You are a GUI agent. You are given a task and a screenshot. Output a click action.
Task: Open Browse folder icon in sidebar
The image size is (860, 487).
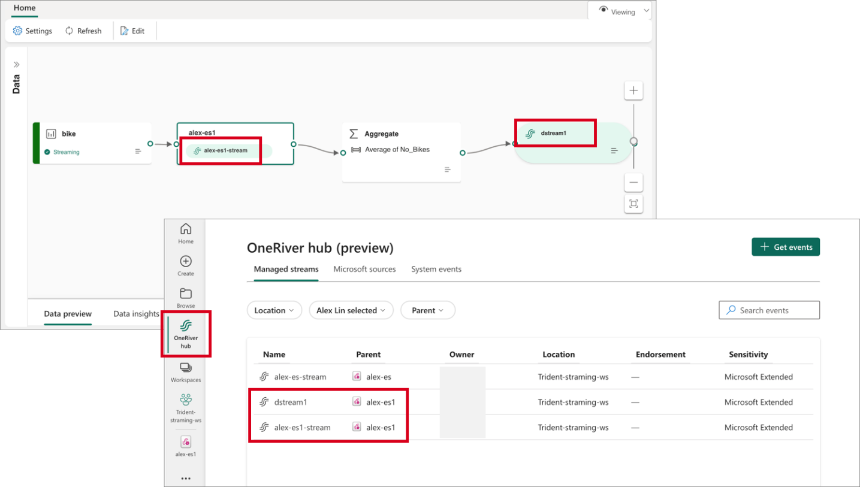(186, 298)
